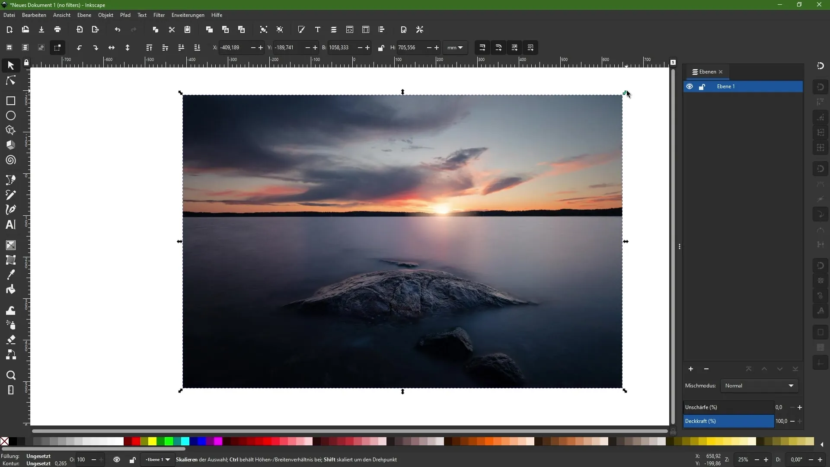Click the Print icon
This screenshot has height=467, width=830.
click(x=57, y=29)
